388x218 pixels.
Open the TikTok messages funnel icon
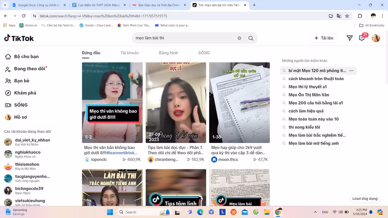click(x=349, y=38)
